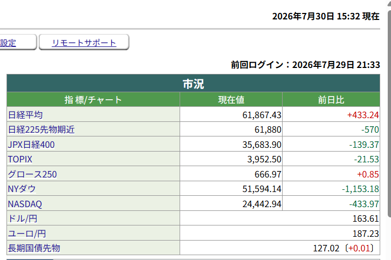Open the 日経225先物期近 link

(x=41, y=129)
